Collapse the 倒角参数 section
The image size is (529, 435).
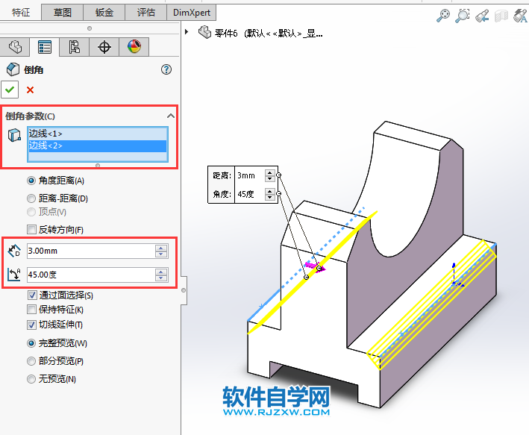(171, 116)
